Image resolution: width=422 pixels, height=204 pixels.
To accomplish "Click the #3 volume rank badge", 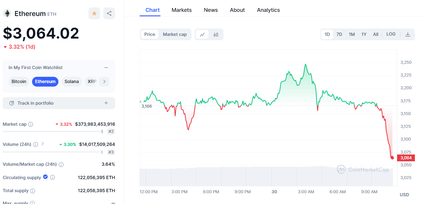I will [111, 152].
